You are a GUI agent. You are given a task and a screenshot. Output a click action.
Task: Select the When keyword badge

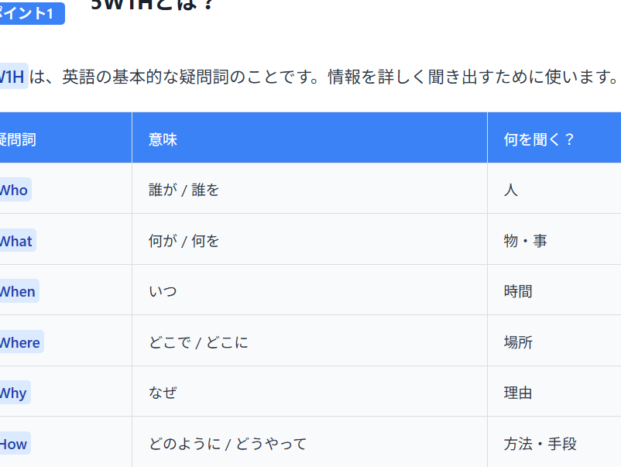tap(18, 292)
